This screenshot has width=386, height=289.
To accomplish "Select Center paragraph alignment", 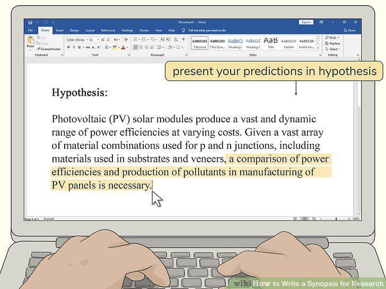I will [141, 47].
